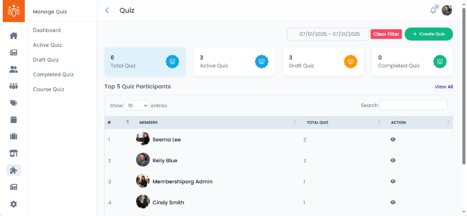
Task: Go to Draft Quiz menu item
Action: coord(46,60)
